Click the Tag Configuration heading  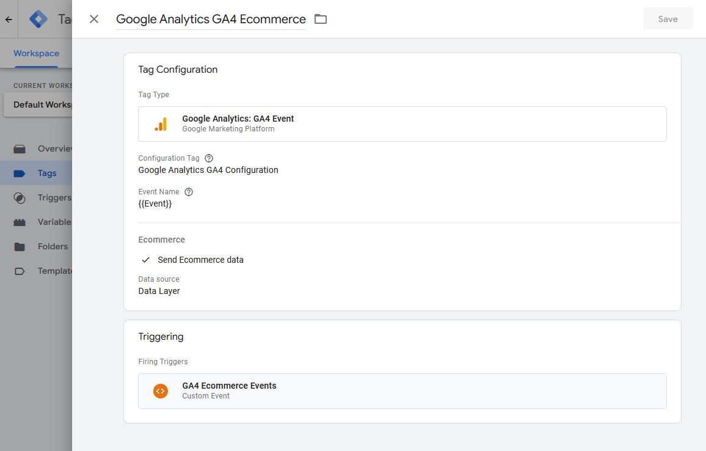tap(178, 70)
